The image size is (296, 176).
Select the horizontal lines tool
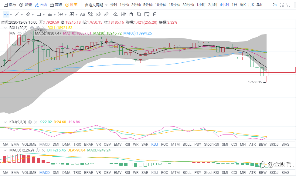[50, 14]
